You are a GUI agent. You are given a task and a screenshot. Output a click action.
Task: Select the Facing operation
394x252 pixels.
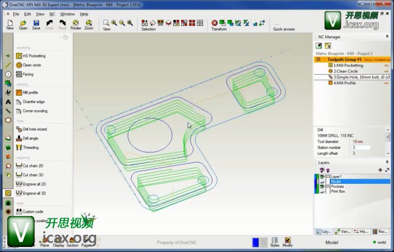pos(25,74)
